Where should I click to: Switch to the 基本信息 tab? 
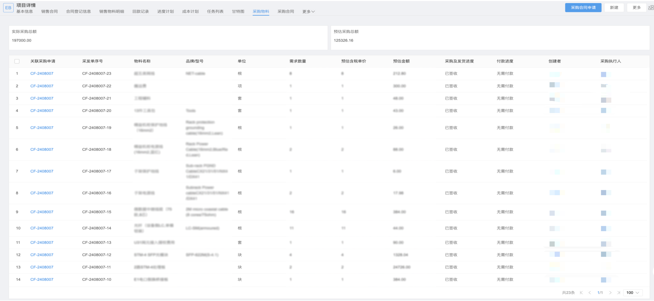pos(25,11)
